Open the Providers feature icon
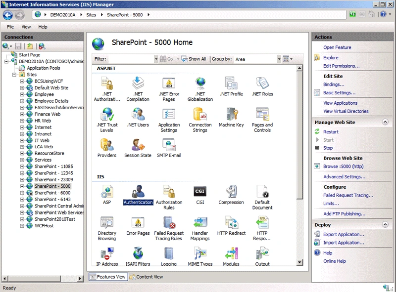Viewport: 396px width, 292px height. pyautogui.click(x=107, y=148)
